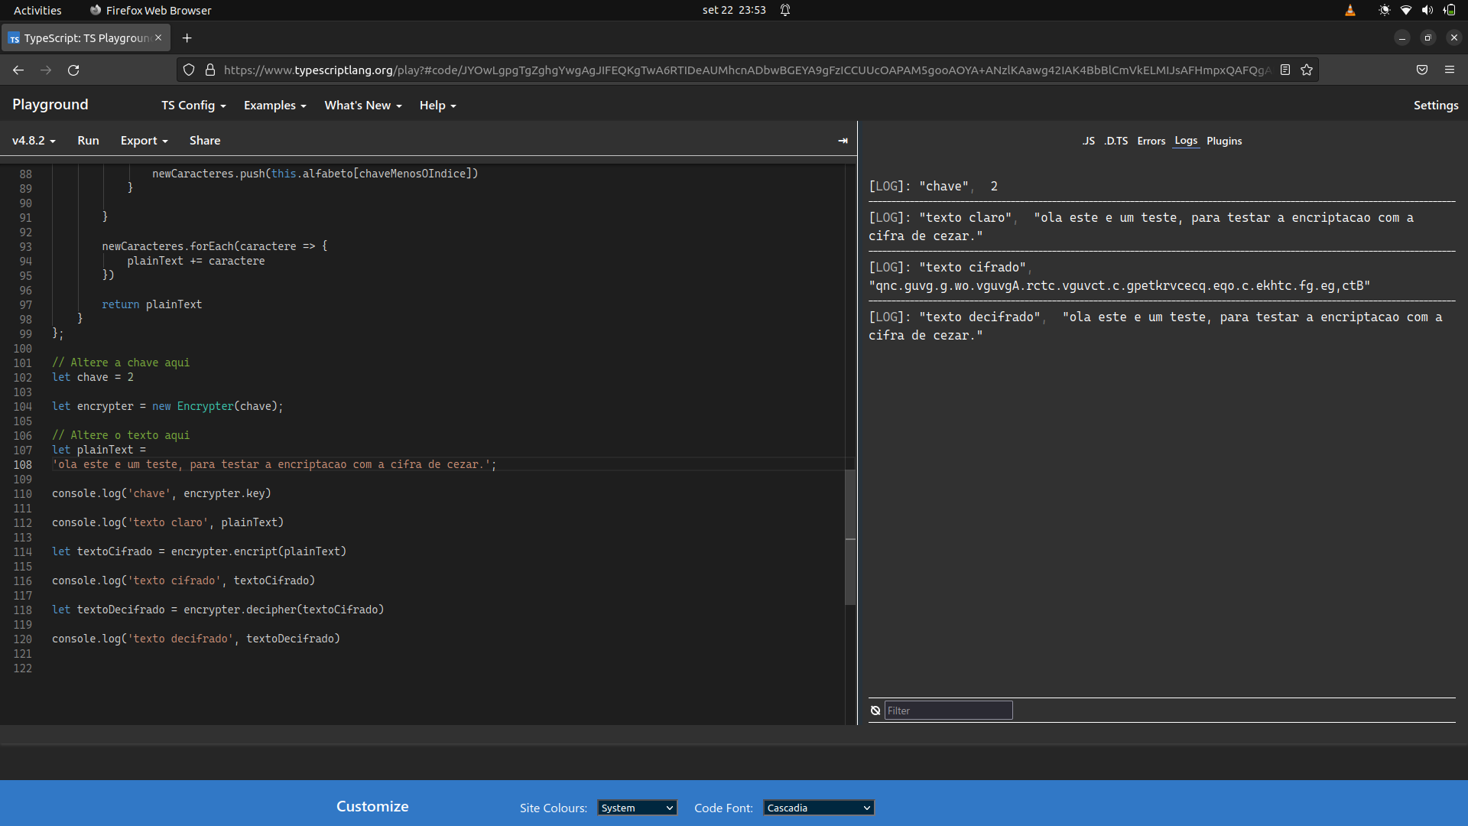Run the TypeScript code
The image size is (1468, 826).
pyautogui.click(x=88, y=141)
